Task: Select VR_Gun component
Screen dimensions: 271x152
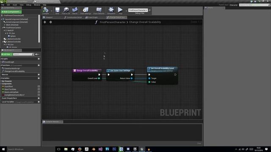Action: [x=10, y=44]
